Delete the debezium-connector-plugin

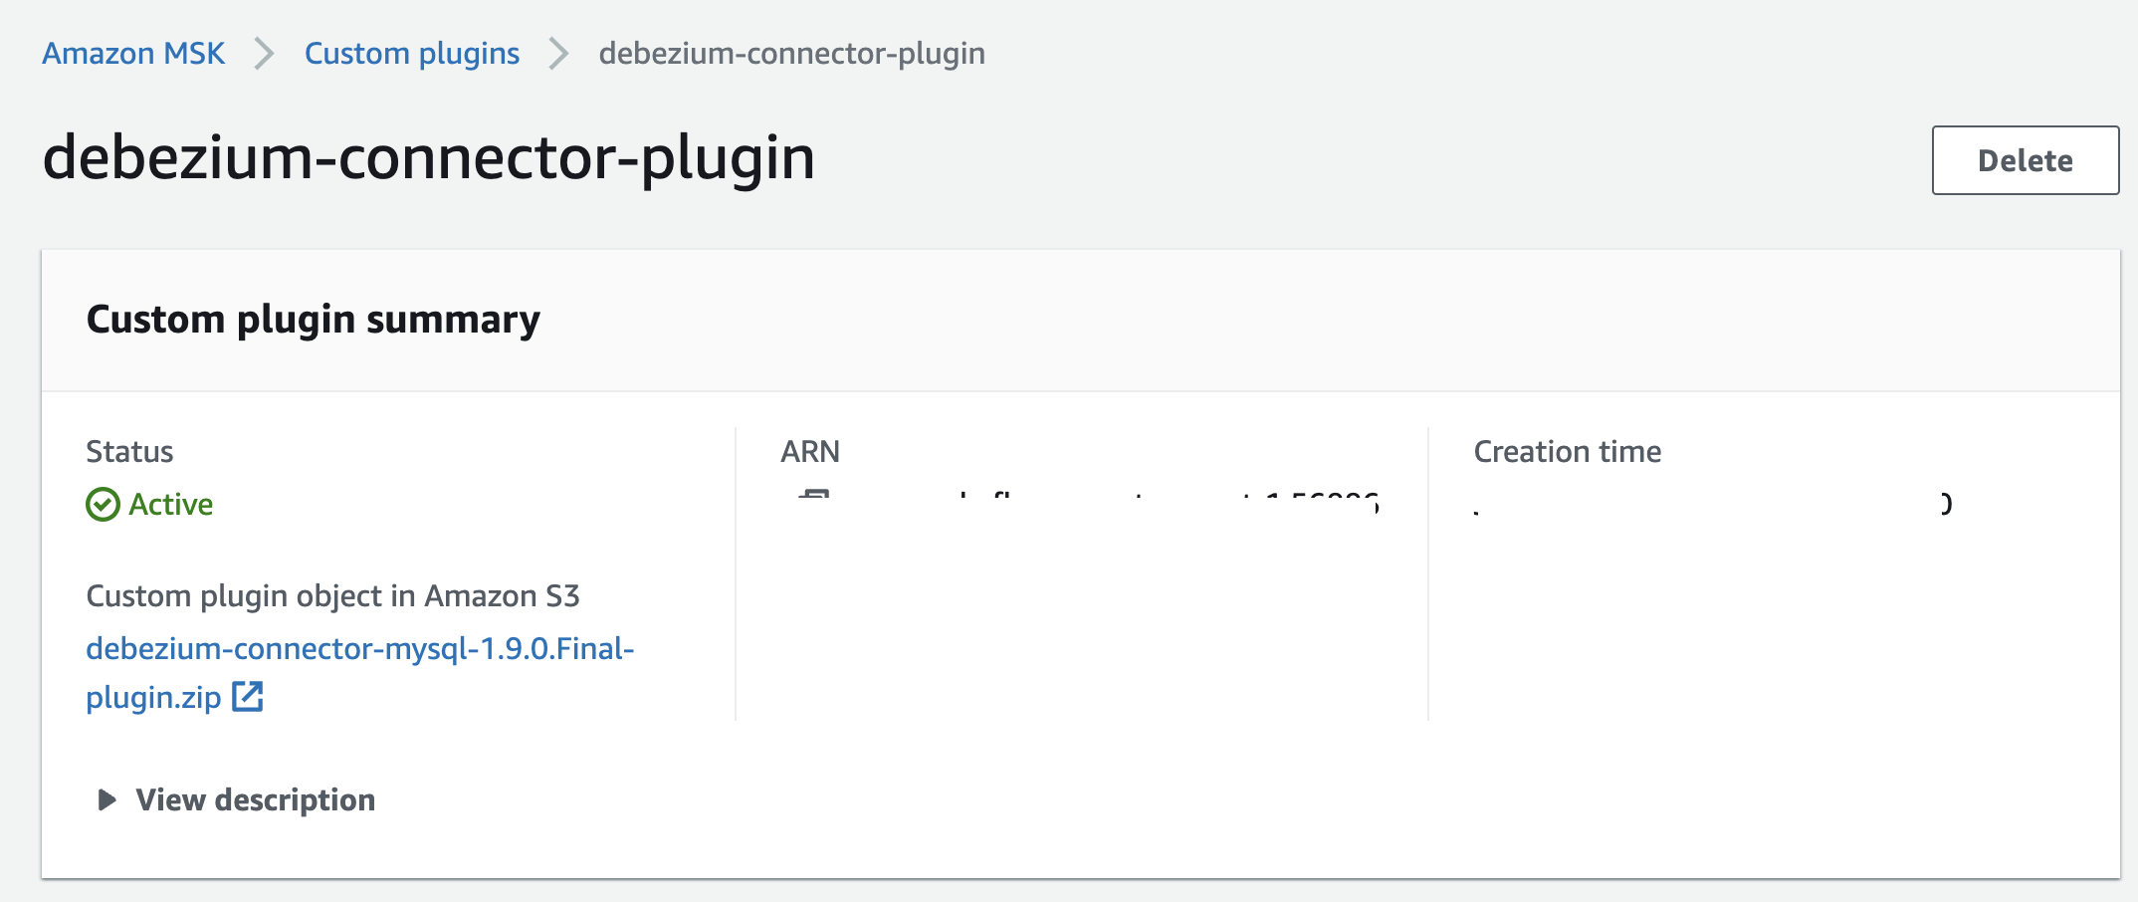2026,160
